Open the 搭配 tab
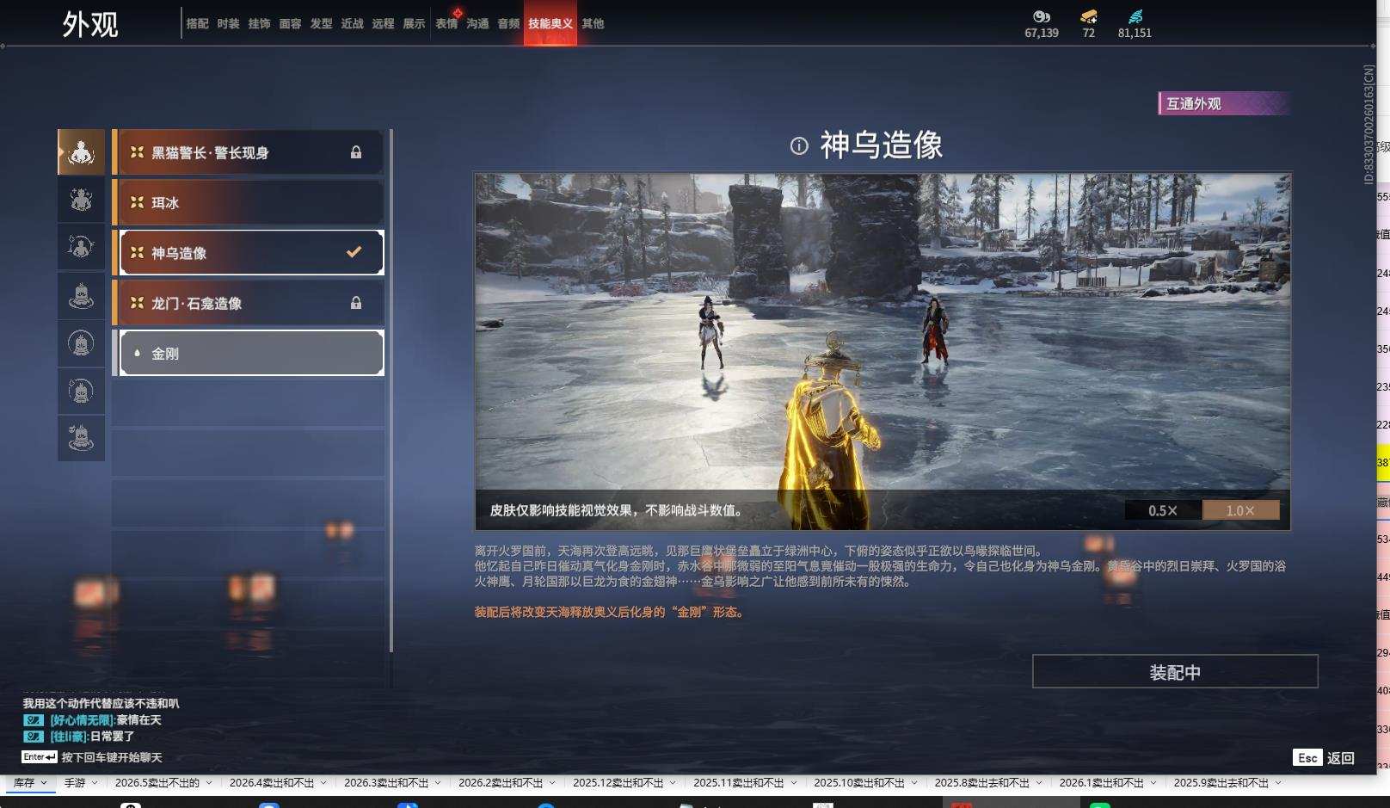This screenshot has height=808, width=1390. (198, 24)
